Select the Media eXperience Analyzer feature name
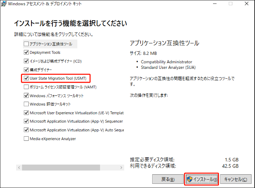Viewport: 255px width, 188px height. coord(53,139)
